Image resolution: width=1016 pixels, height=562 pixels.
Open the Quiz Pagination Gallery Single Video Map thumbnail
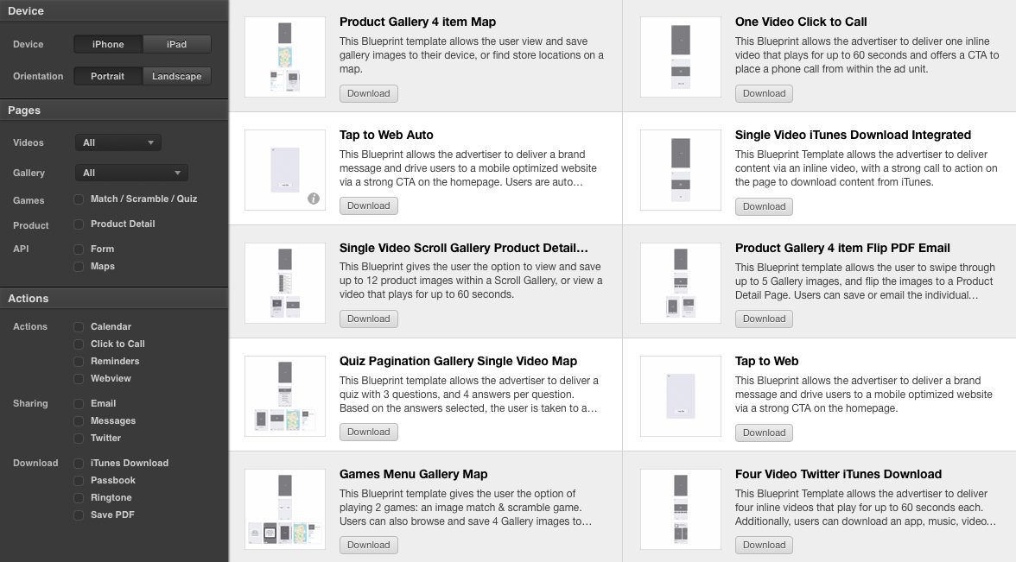coord(285,396)
